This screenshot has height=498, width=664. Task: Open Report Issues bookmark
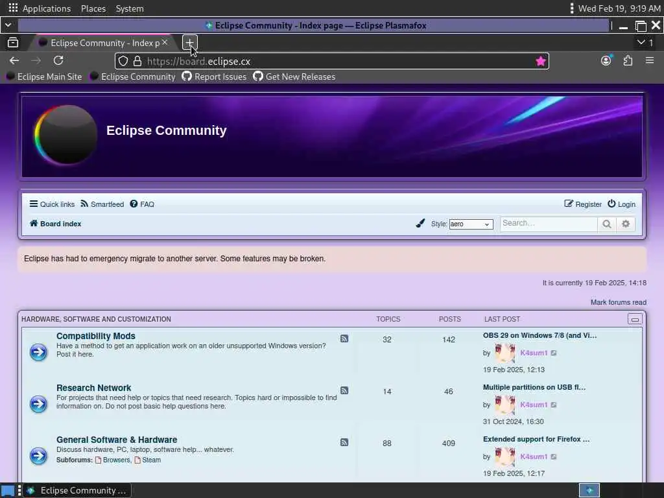point(214,77)
